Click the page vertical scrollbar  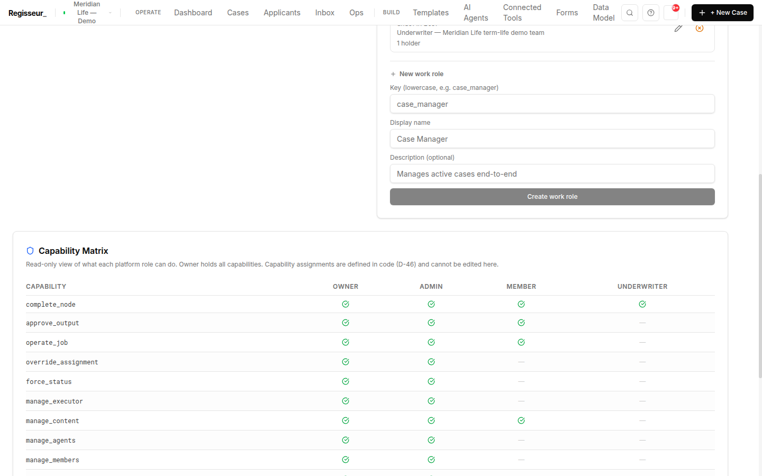[760, 275]
